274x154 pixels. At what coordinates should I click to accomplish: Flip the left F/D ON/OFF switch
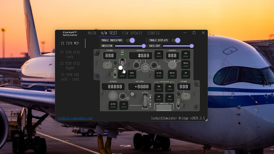[115, 74]
